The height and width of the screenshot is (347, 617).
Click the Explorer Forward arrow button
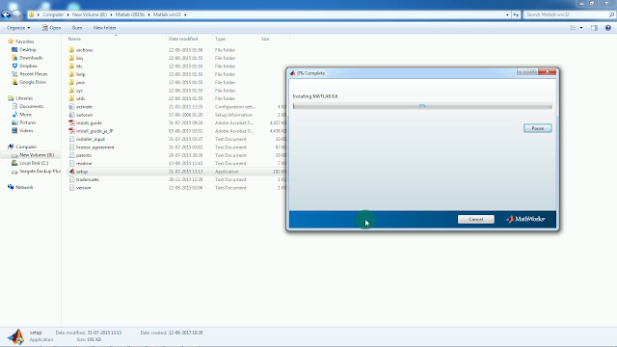tap(16, 14)
